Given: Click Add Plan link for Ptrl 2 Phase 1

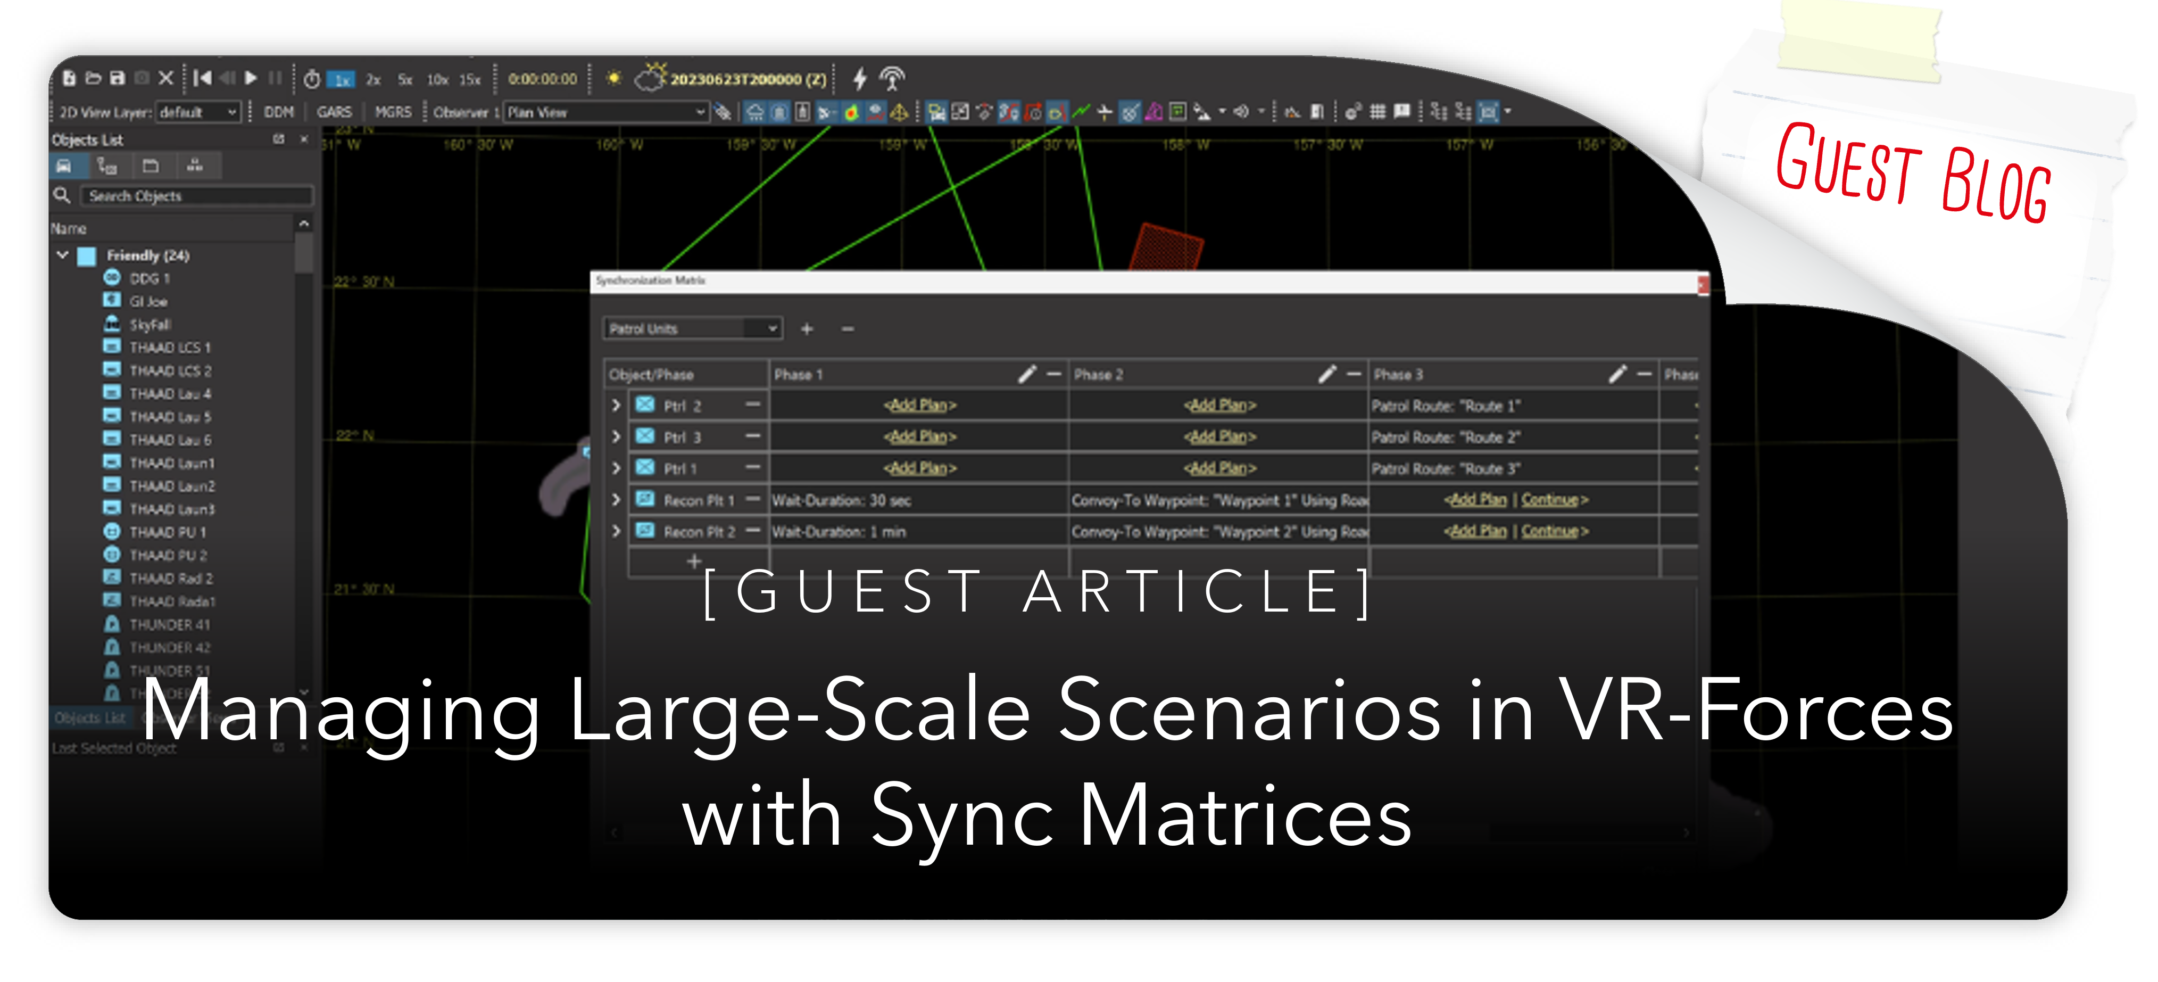Looking at the screenshot, I should 919,406.
